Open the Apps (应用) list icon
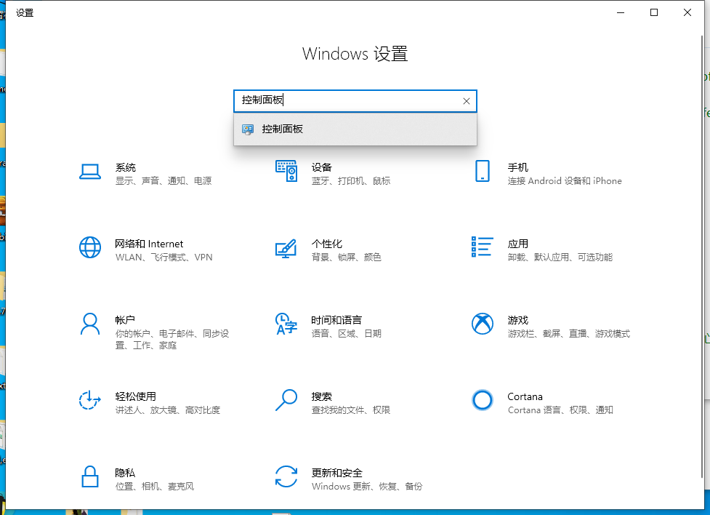 (483, 247)
